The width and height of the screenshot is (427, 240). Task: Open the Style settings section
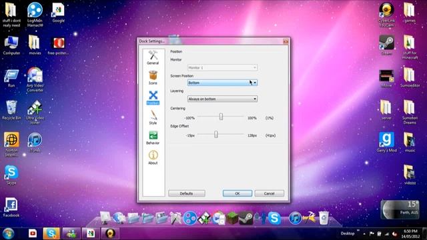[153, 117]
